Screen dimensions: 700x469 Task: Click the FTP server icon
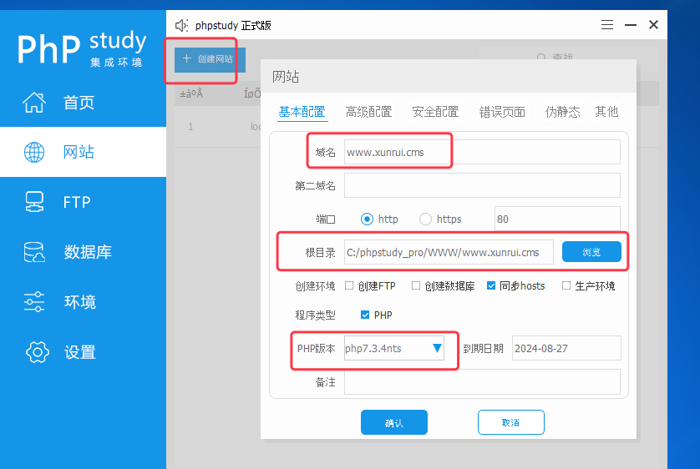coord(34,202)
